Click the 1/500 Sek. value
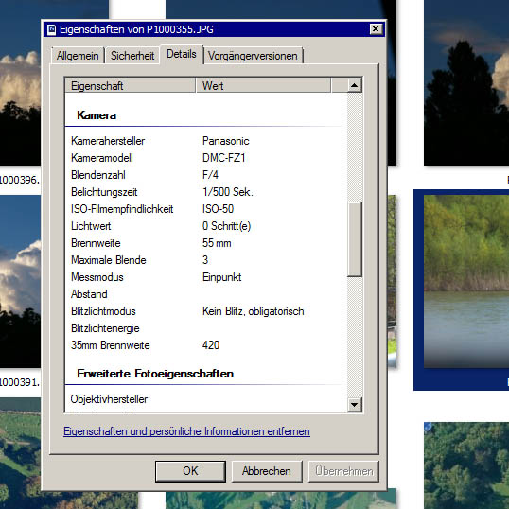Viewport: 509px width, 509px height. click(x=228, y=192)
